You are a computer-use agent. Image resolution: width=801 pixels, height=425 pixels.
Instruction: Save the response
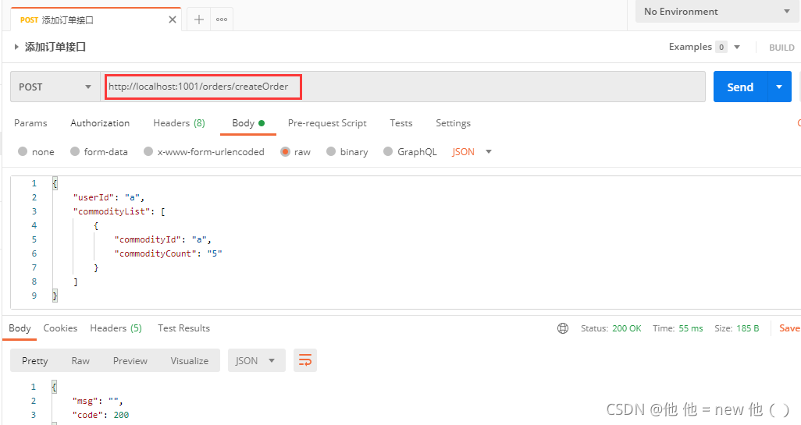789,328
